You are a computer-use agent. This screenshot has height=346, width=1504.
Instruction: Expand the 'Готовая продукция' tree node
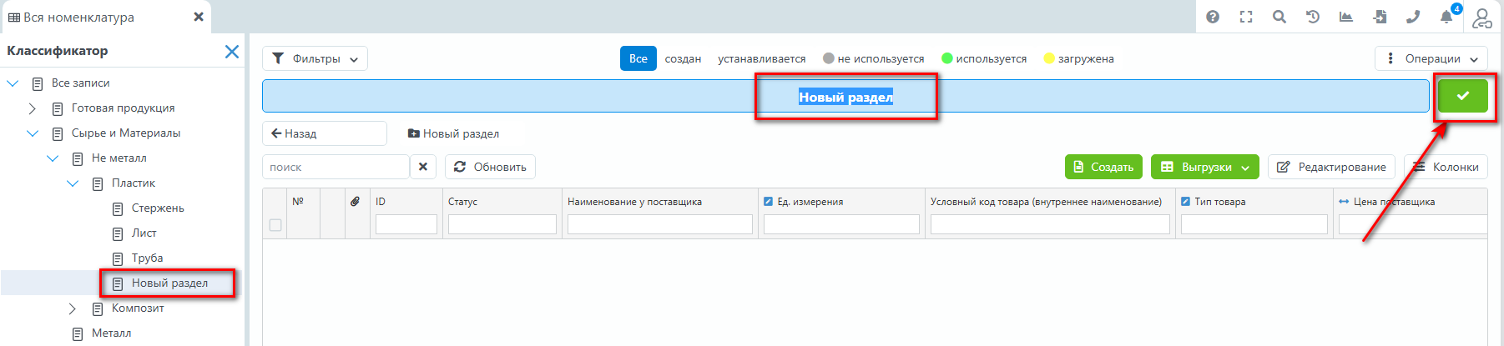[x=32, y=108]
